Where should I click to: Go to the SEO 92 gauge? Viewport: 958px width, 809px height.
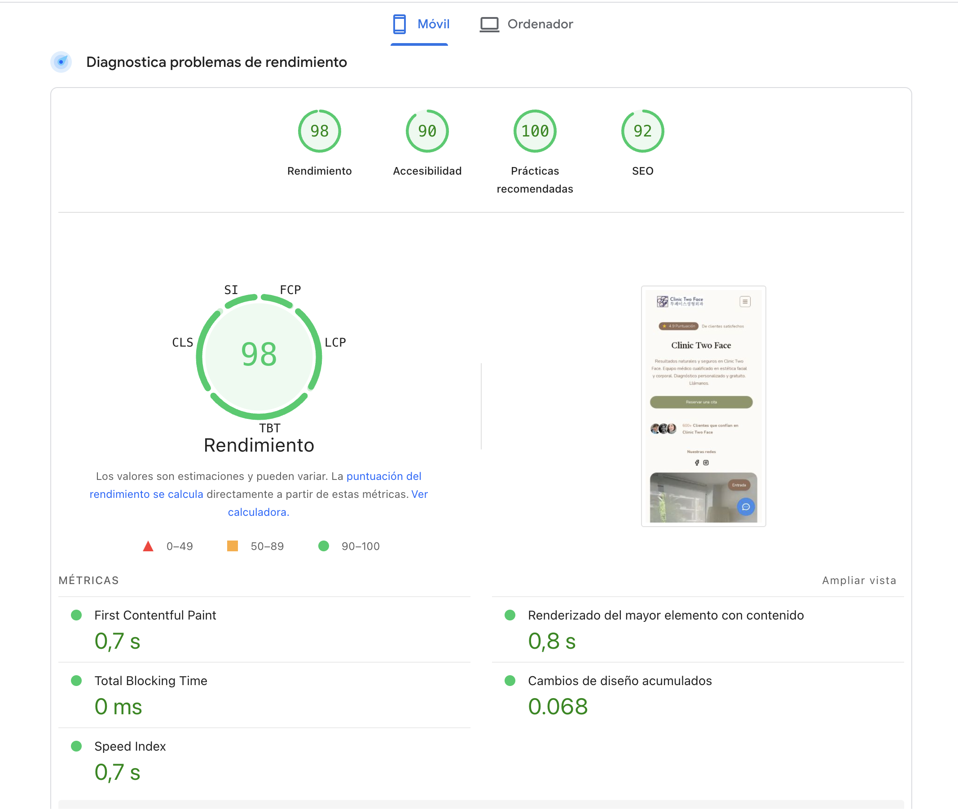642,131
